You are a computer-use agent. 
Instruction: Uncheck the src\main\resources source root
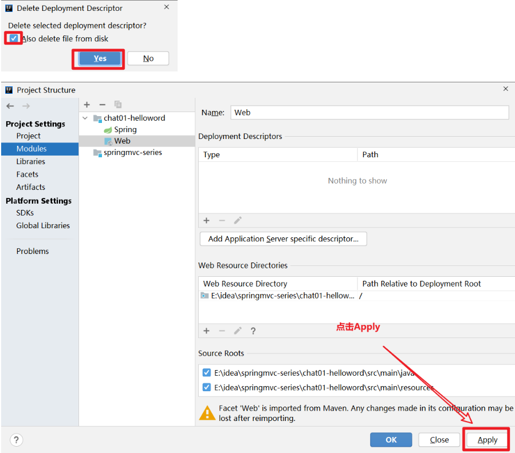pyautogui.click(x=207, y=387)
